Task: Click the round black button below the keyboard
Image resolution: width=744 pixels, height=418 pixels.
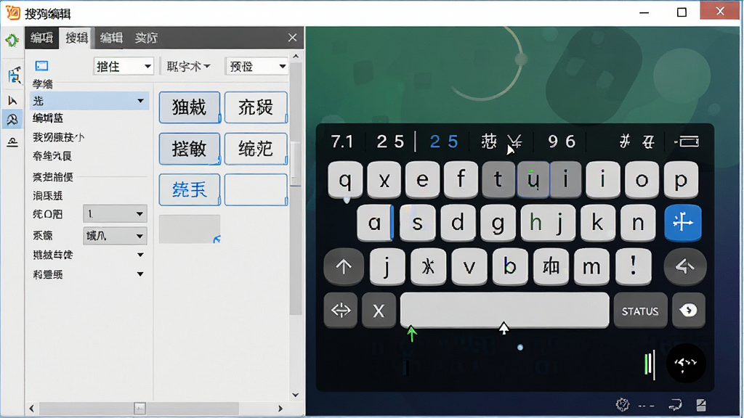Action: point(686,364)
